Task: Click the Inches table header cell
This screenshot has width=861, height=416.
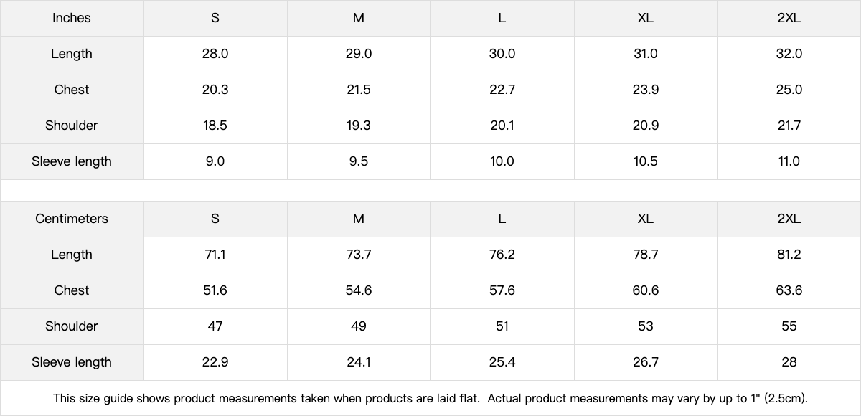Action: [72, 18]
